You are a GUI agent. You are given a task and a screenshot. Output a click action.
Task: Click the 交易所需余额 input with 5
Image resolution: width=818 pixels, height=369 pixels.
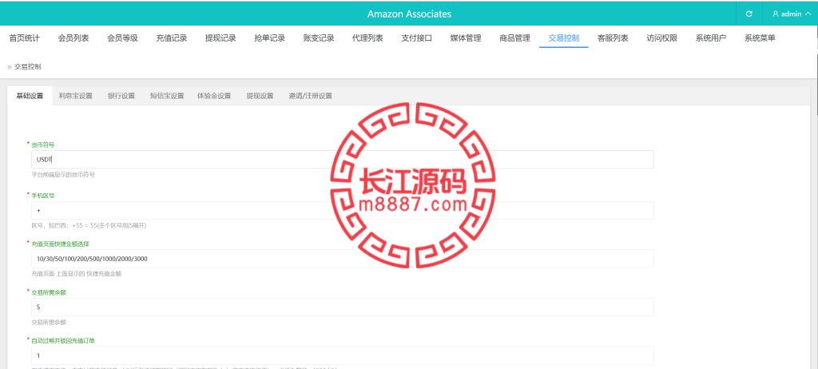pos(342,307)
